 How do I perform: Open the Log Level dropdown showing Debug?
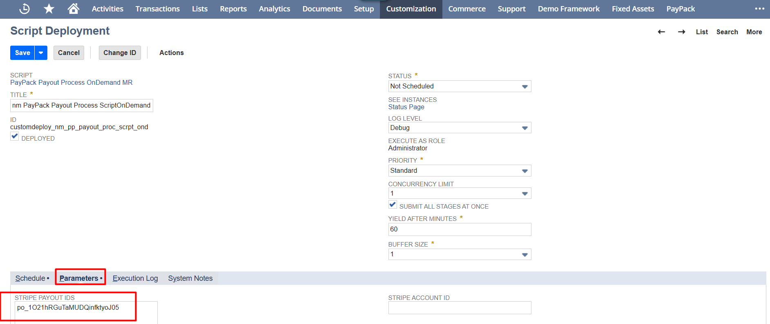460,128
